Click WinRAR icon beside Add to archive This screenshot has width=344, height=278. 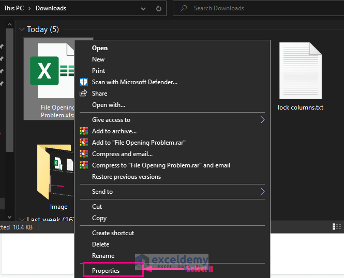point(84,131)
